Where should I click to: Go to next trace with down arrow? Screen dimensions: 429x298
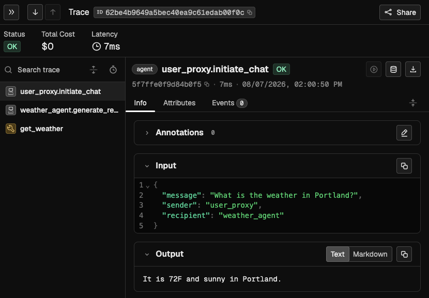pyautogui.click(x=35, y=12)
